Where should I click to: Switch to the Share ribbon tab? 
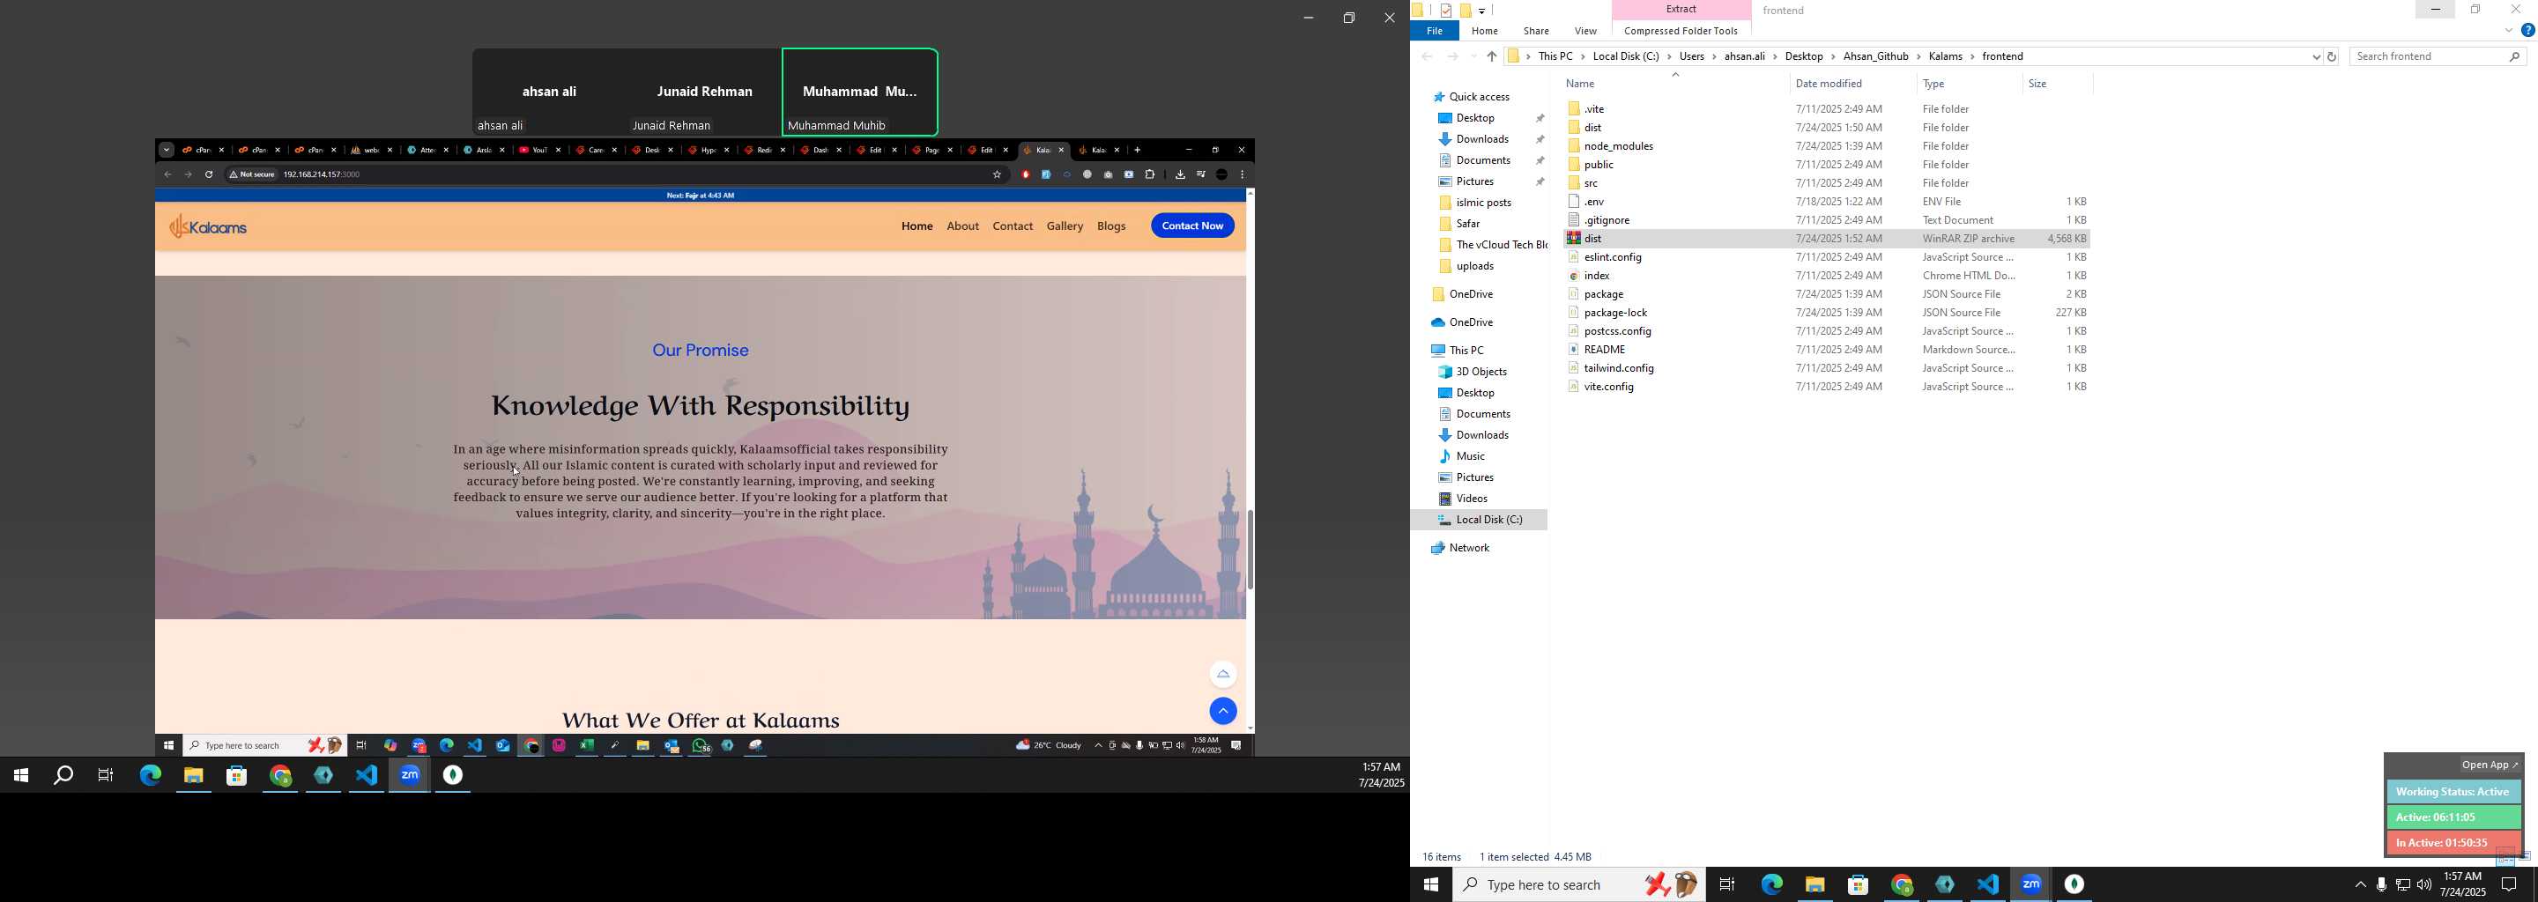tap(1536, 32)
